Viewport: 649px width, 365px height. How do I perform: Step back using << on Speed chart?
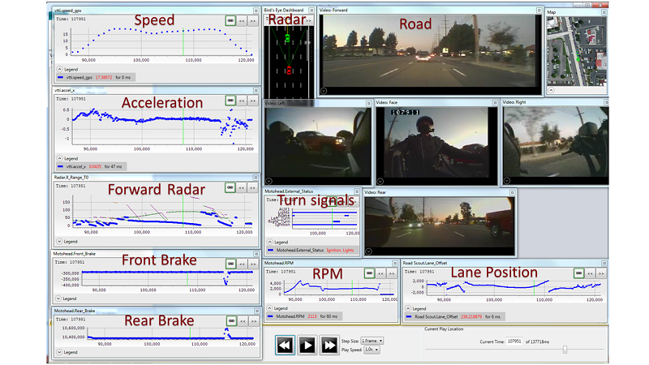pos(241,20)
